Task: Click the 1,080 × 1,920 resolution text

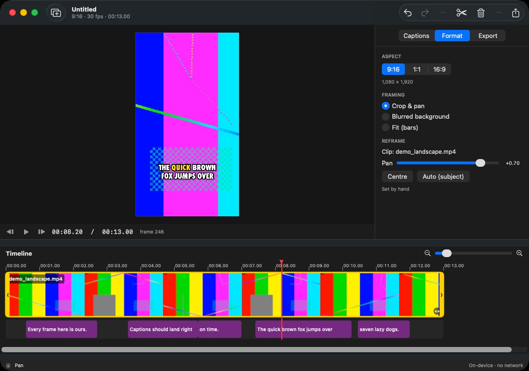Action: [x=397, y=82]
